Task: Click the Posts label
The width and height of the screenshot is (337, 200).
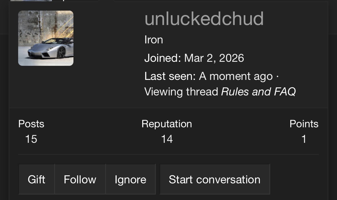Action: [x=31, y=124]
